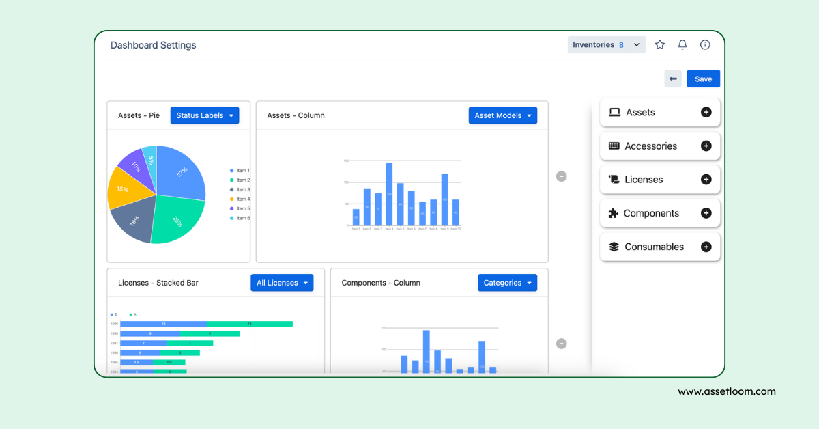Add Components widget with plus icon

click(x=706, y=213)
